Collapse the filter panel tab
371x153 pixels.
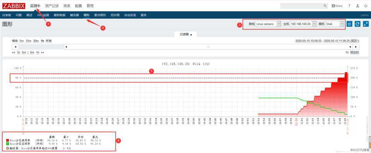click(186, 34)
